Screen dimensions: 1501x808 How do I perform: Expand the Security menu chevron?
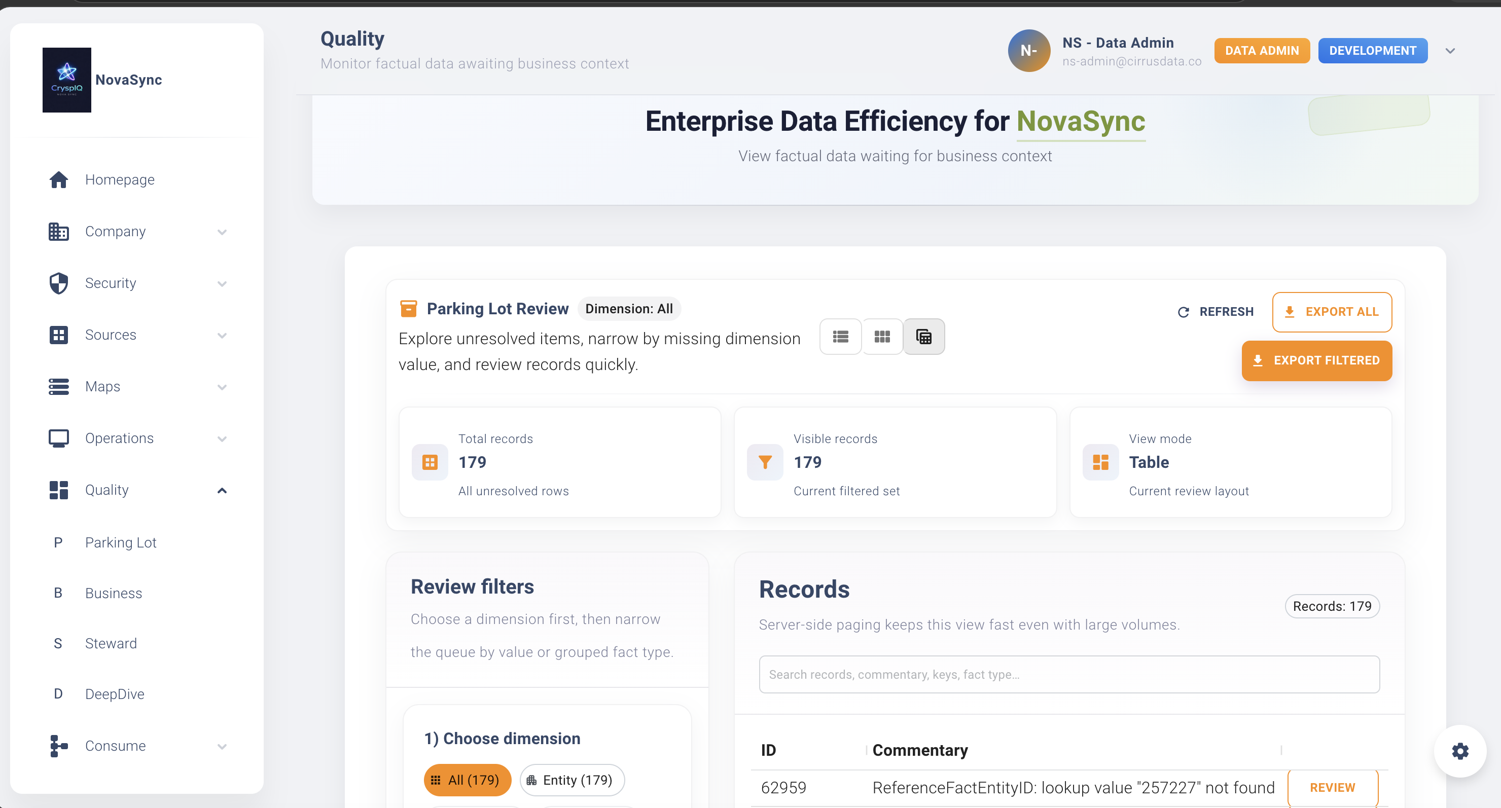click(222, 284)
